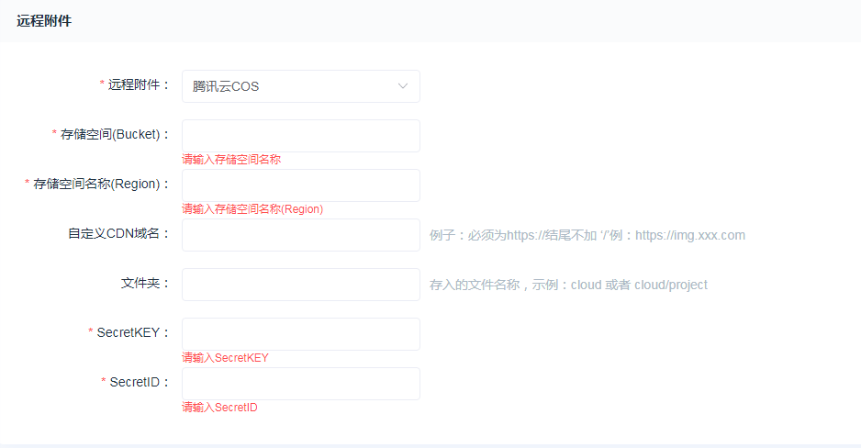
Task: Click the 自定义CDN域名 label
Action: pyautogui.click(x=118, y=233)
